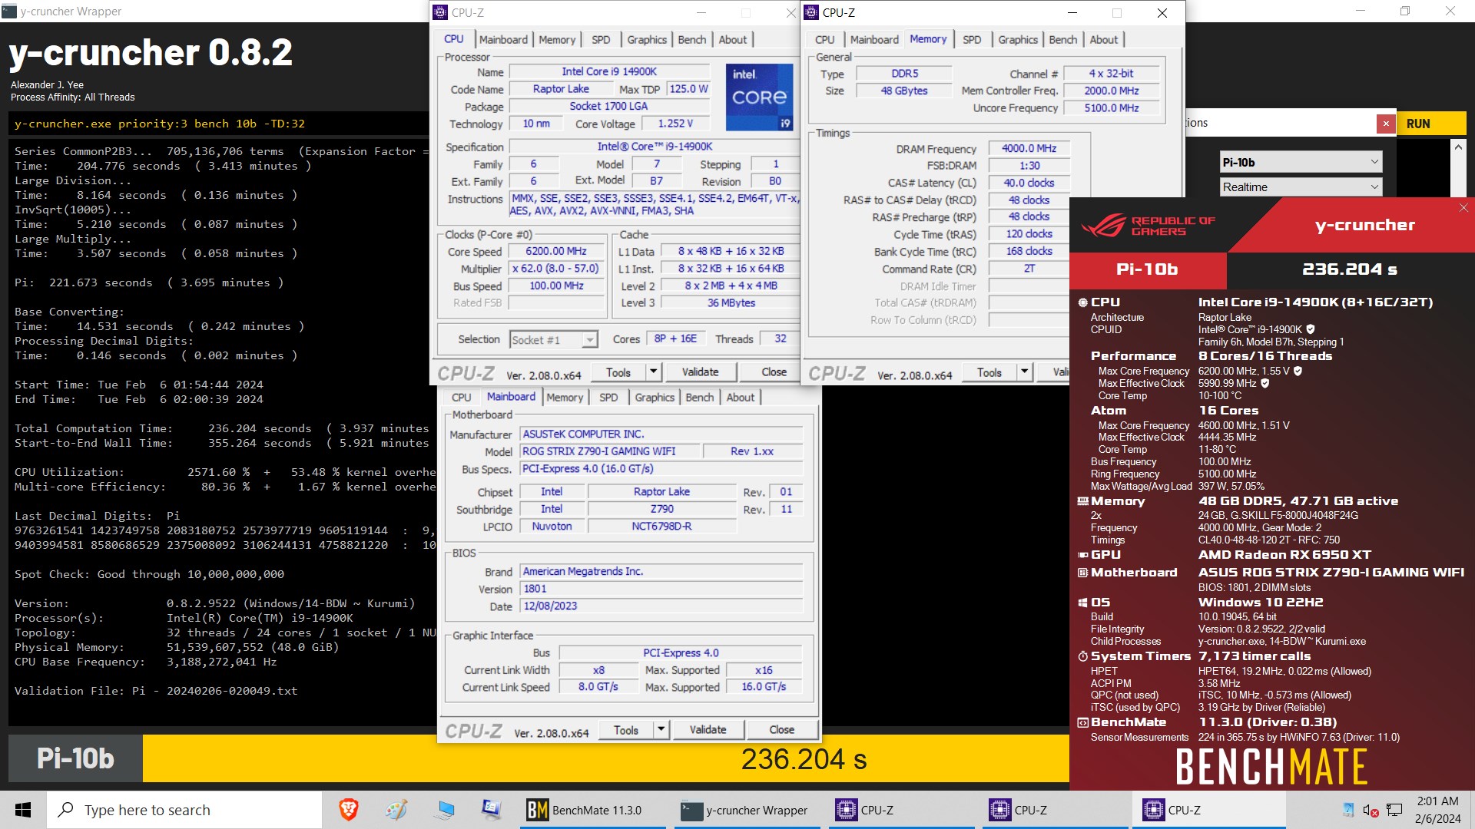
Task: Open the Pi-10b benchmark dropdown
Action: (x=1301, y=162)
